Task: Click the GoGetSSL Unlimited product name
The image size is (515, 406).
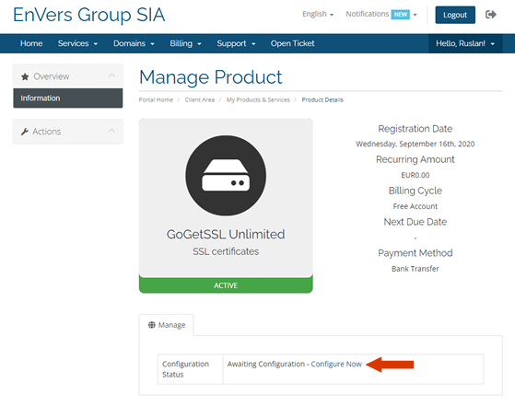Action: click(x=226, y=235)
